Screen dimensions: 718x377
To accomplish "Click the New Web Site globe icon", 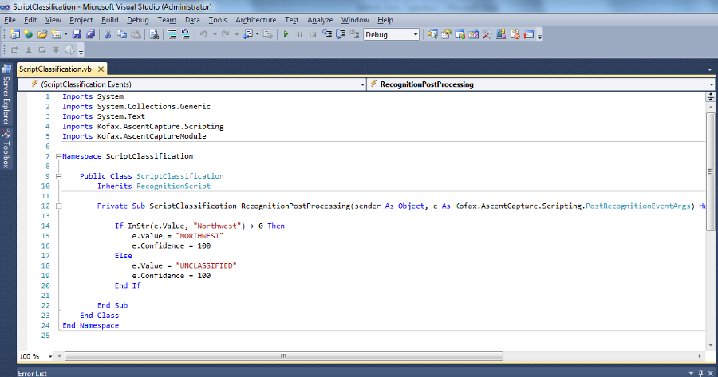I will click(29, 35).
